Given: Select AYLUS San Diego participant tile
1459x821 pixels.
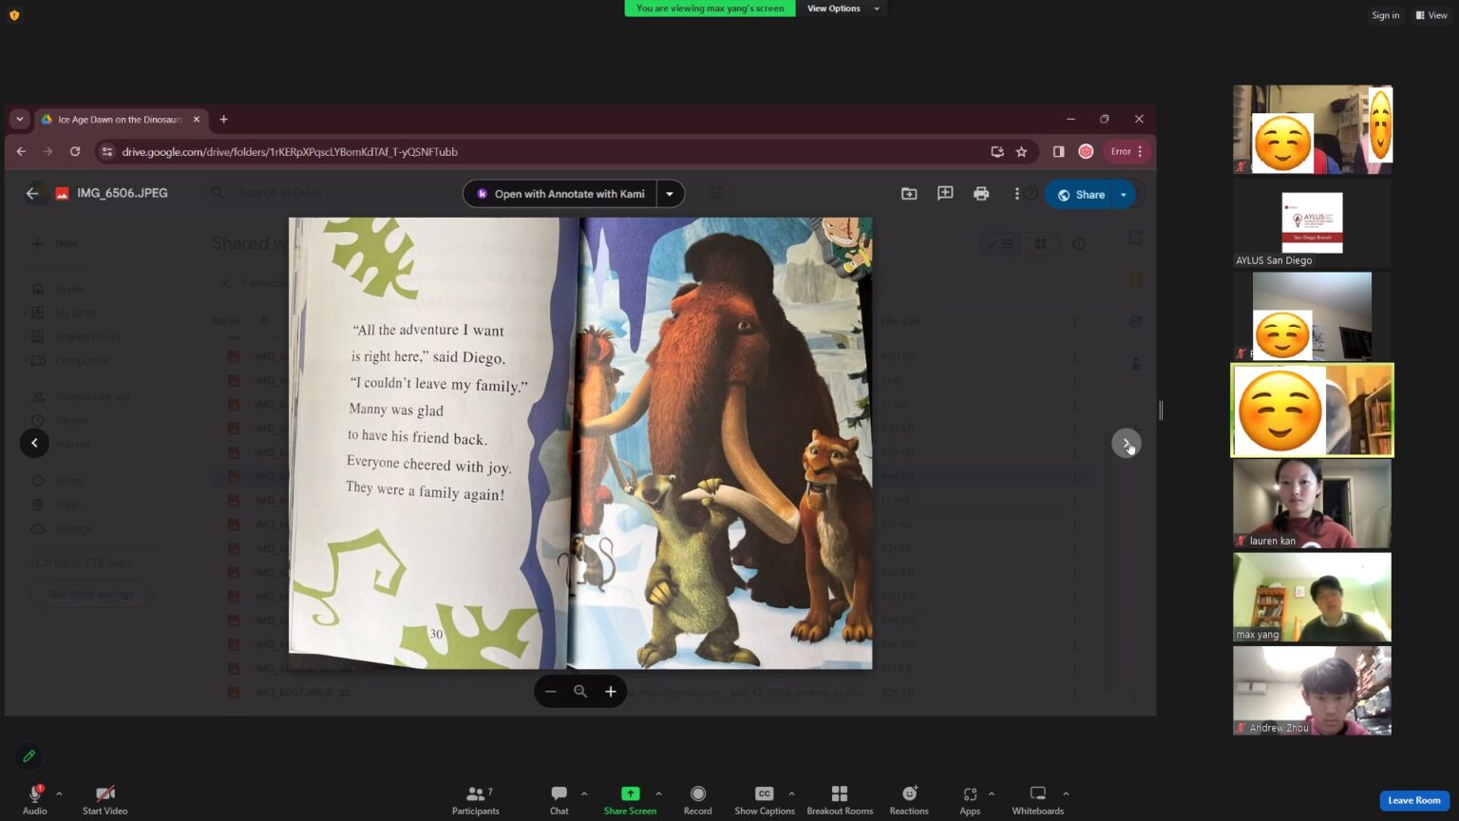Looking at the screenshot, I should (1312, 223).
